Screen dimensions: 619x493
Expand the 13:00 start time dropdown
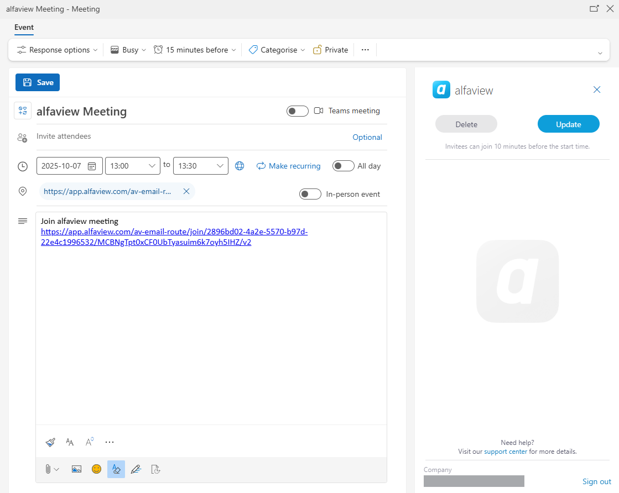coord(152,166)
